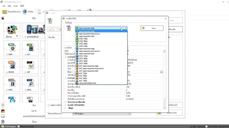229x128 pixels.
Task: Click F:\FFOutput path in status bar
Action: click(10, 127)
